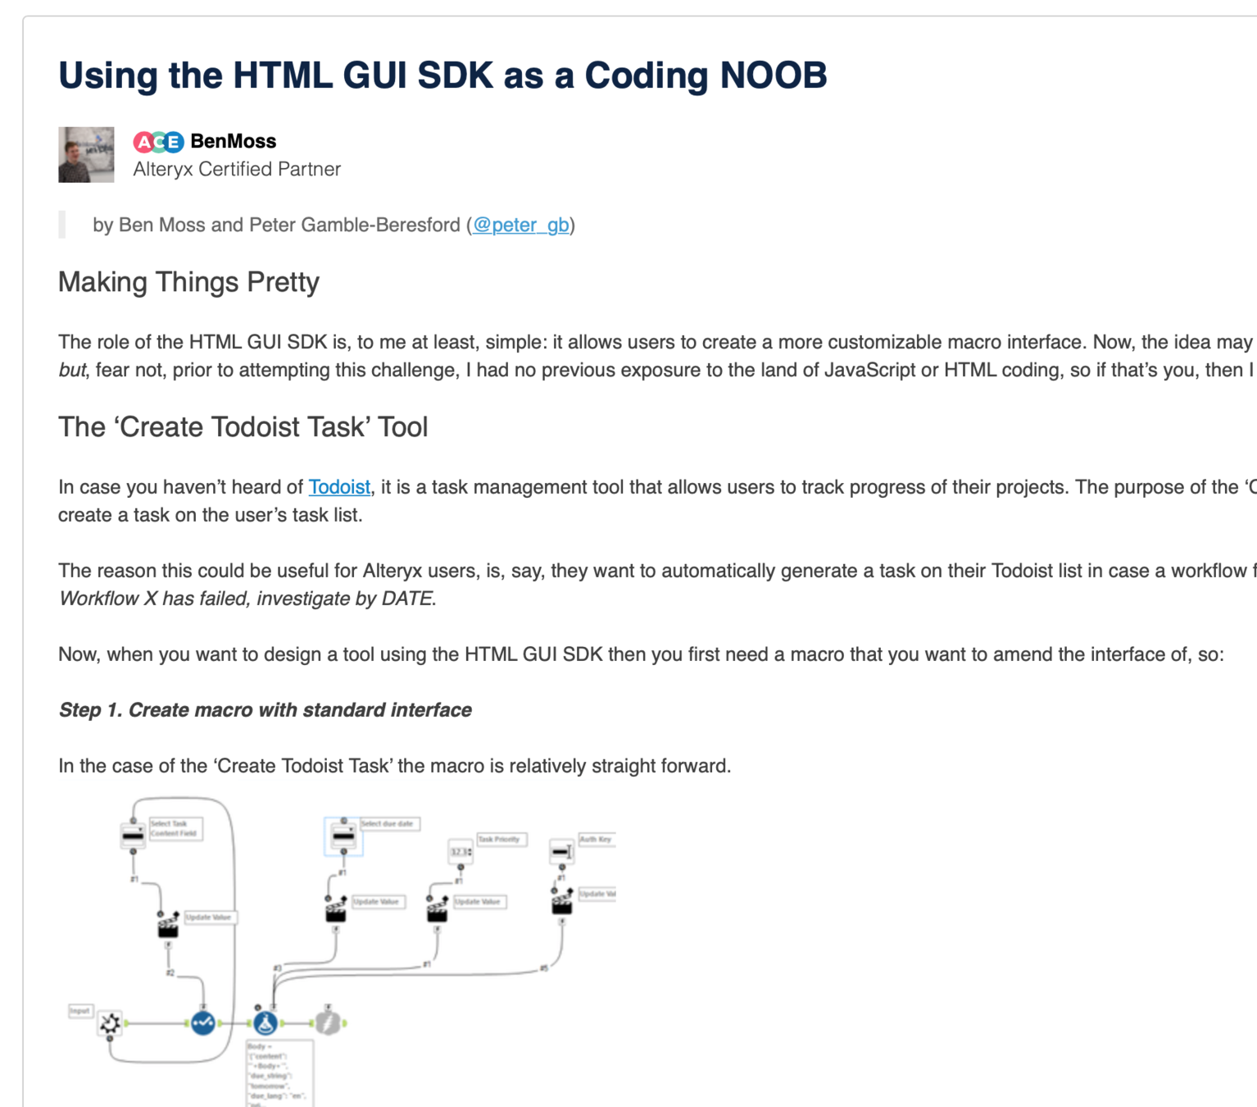Follow the @peter_gb mention link

(520, 225)
